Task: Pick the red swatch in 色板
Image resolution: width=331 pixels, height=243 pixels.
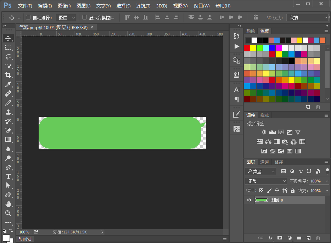Action: click(x=247, y=48)
